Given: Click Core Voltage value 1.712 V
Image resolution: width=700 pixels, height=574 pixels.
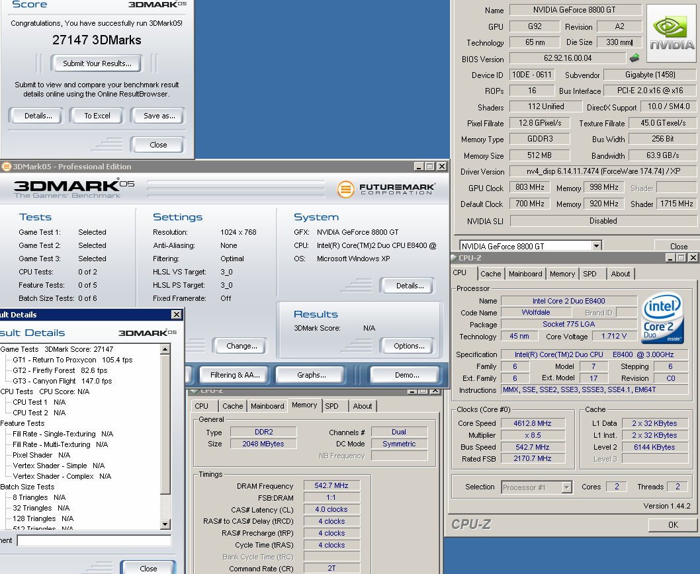Looking at the screenshot, I should 614,336.
